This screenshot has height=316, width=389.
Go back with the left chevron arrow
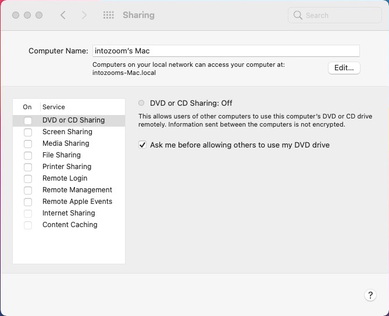coord(63,15)
